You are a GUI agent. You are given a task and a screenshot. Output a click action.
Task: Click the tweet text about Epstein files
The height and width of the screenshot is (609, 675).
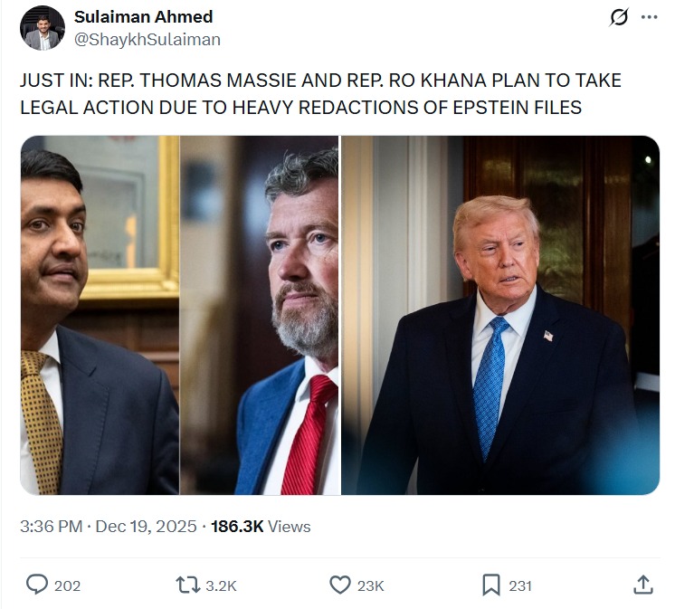pyautogui.click(x=320, y=94)
